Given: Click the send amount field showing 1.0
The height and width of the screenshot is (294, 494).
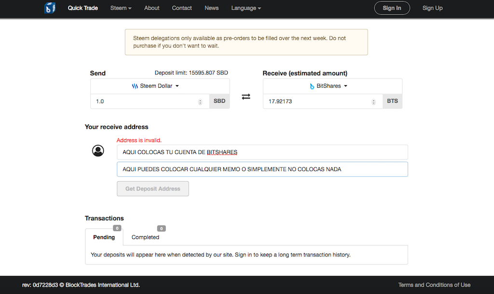Looking at the screenshot, I should point(150,101).
